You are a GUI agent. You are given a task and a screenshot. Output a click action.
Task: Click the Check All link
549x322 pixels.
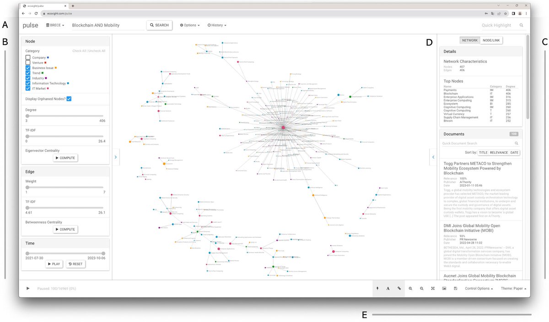click(79, 51)
